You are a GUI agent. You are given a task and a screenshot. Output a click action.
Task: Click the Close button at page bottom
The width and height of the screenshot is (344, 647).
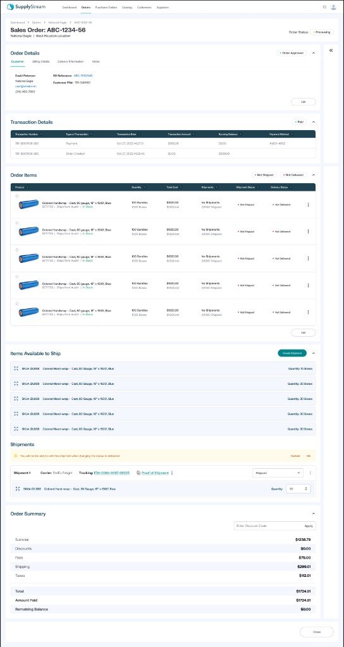[x=316, y=632]
